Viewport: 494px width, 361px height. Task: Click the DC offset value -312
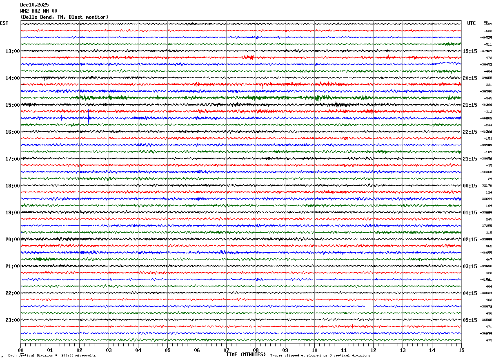(488, 112)
